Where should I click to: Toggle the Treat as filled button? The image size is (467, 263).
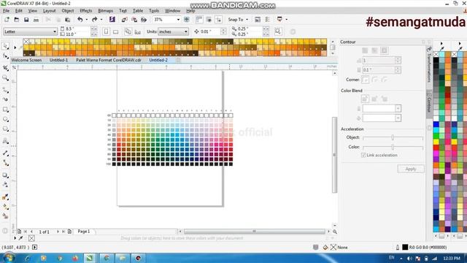coord(278,31)
